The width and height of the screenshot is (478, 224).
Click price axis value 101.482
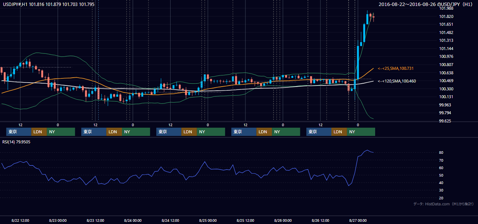click(446, 32)
